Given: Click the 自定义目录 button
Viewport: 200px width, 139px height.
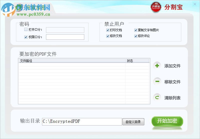Looking at the screenshot, I should pos(133,122).
